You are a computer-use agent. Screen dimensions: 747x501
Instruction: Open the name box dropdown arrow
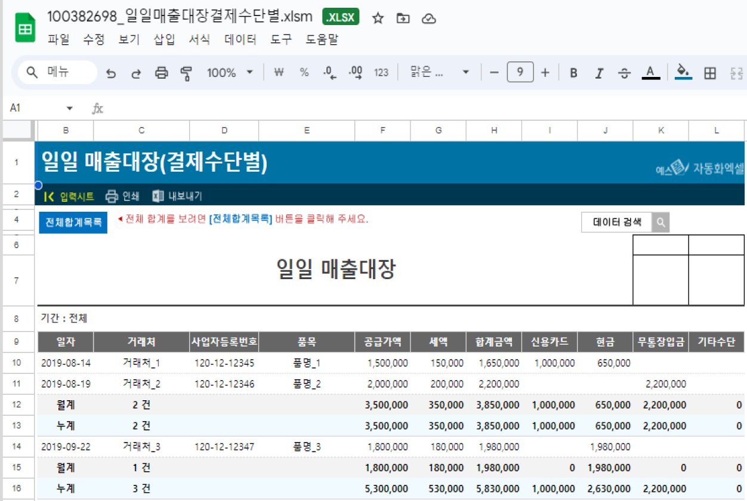coord(70,109)
